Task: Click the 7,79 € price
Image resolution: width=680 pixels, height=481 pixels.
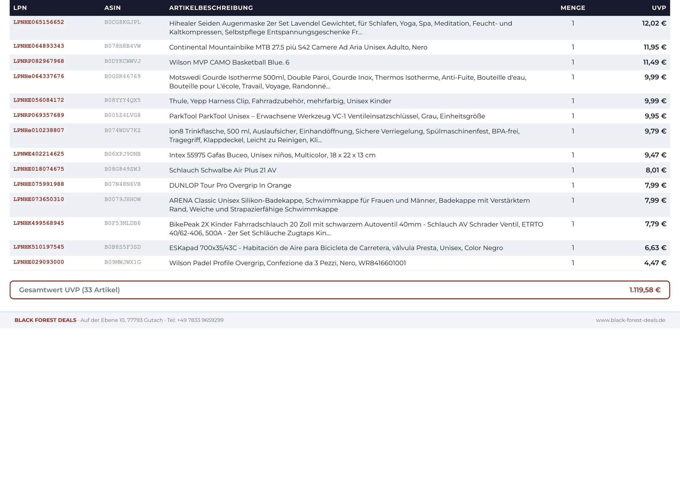Action: pyautogui.click(x=656, y=224)
